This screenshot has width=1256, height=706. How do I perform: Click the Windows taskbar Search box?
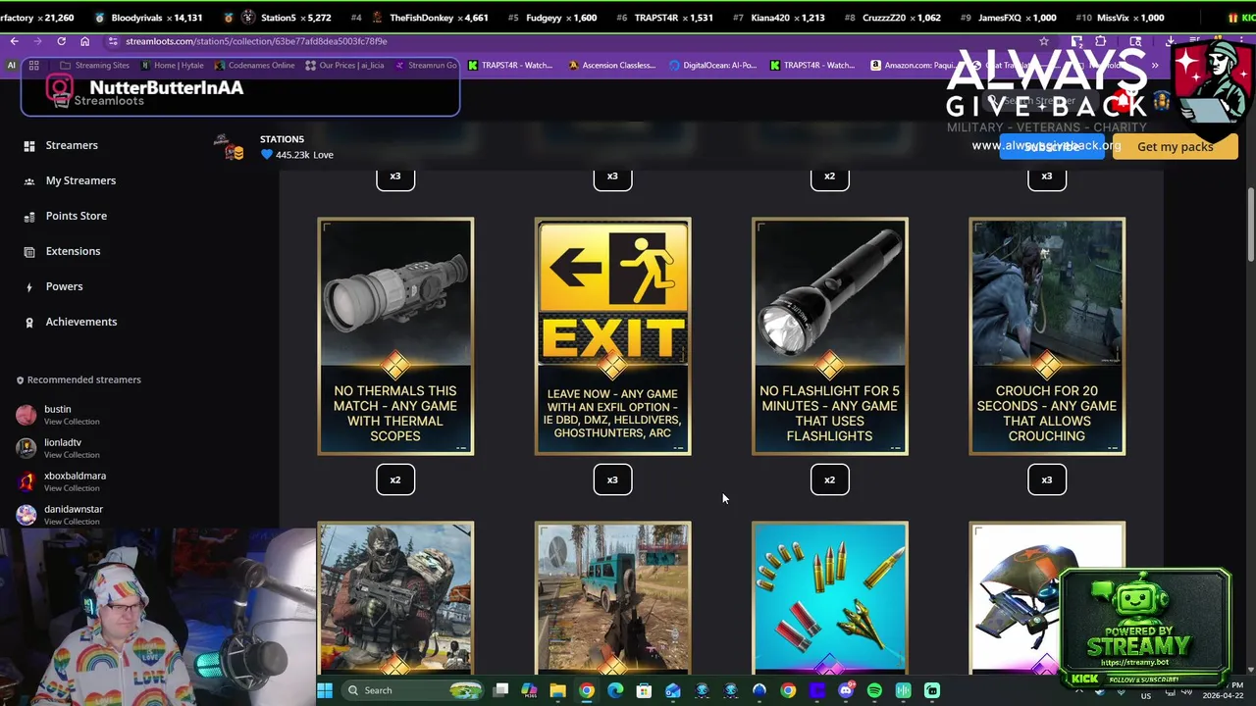[x=413, y=690]
